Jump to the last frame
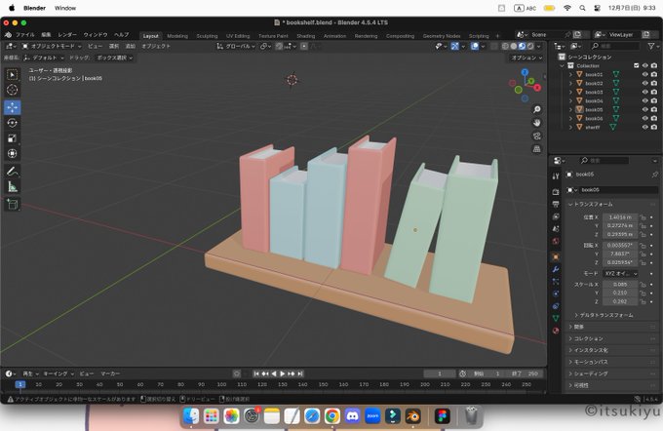The image size is (663, 431). coord(299,373)
